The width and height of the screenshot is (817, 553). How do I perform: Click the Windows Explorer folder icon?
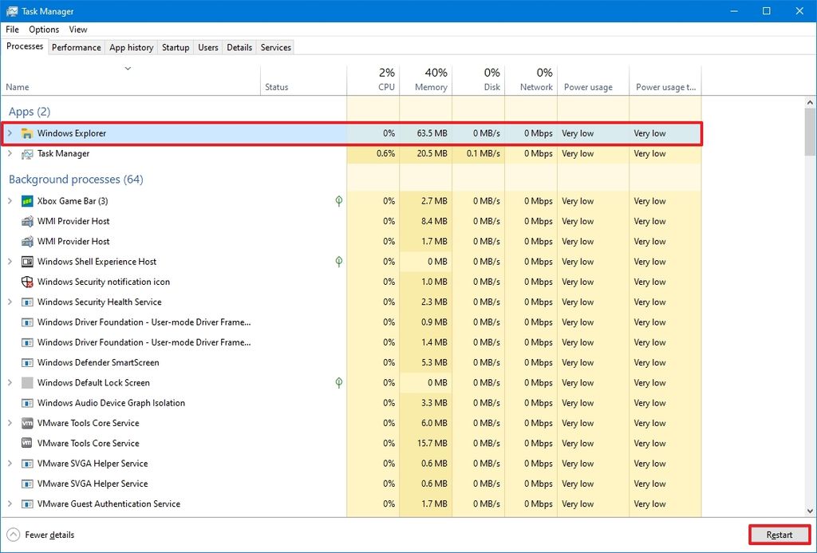[26, 133]
